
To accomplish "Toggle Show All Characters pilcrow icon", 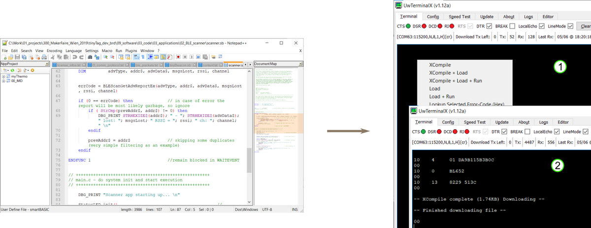I will [143, 57].
